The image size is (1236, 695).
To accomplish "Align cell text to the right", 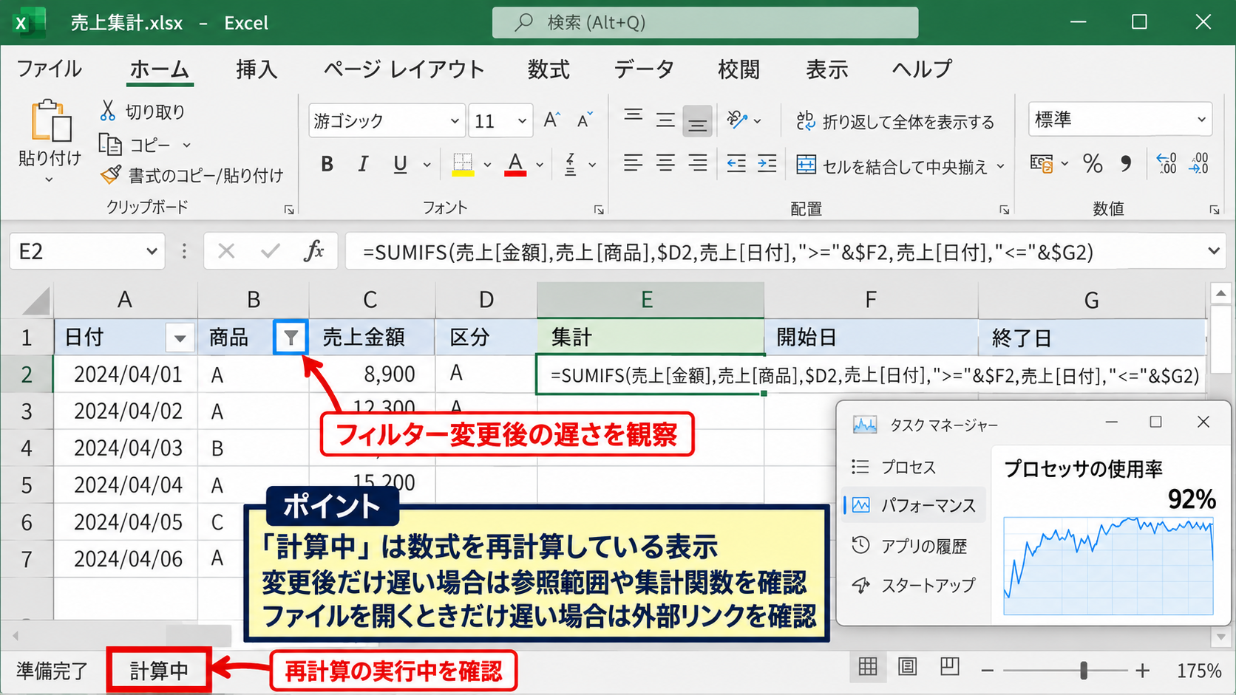I will click(698, 163).
